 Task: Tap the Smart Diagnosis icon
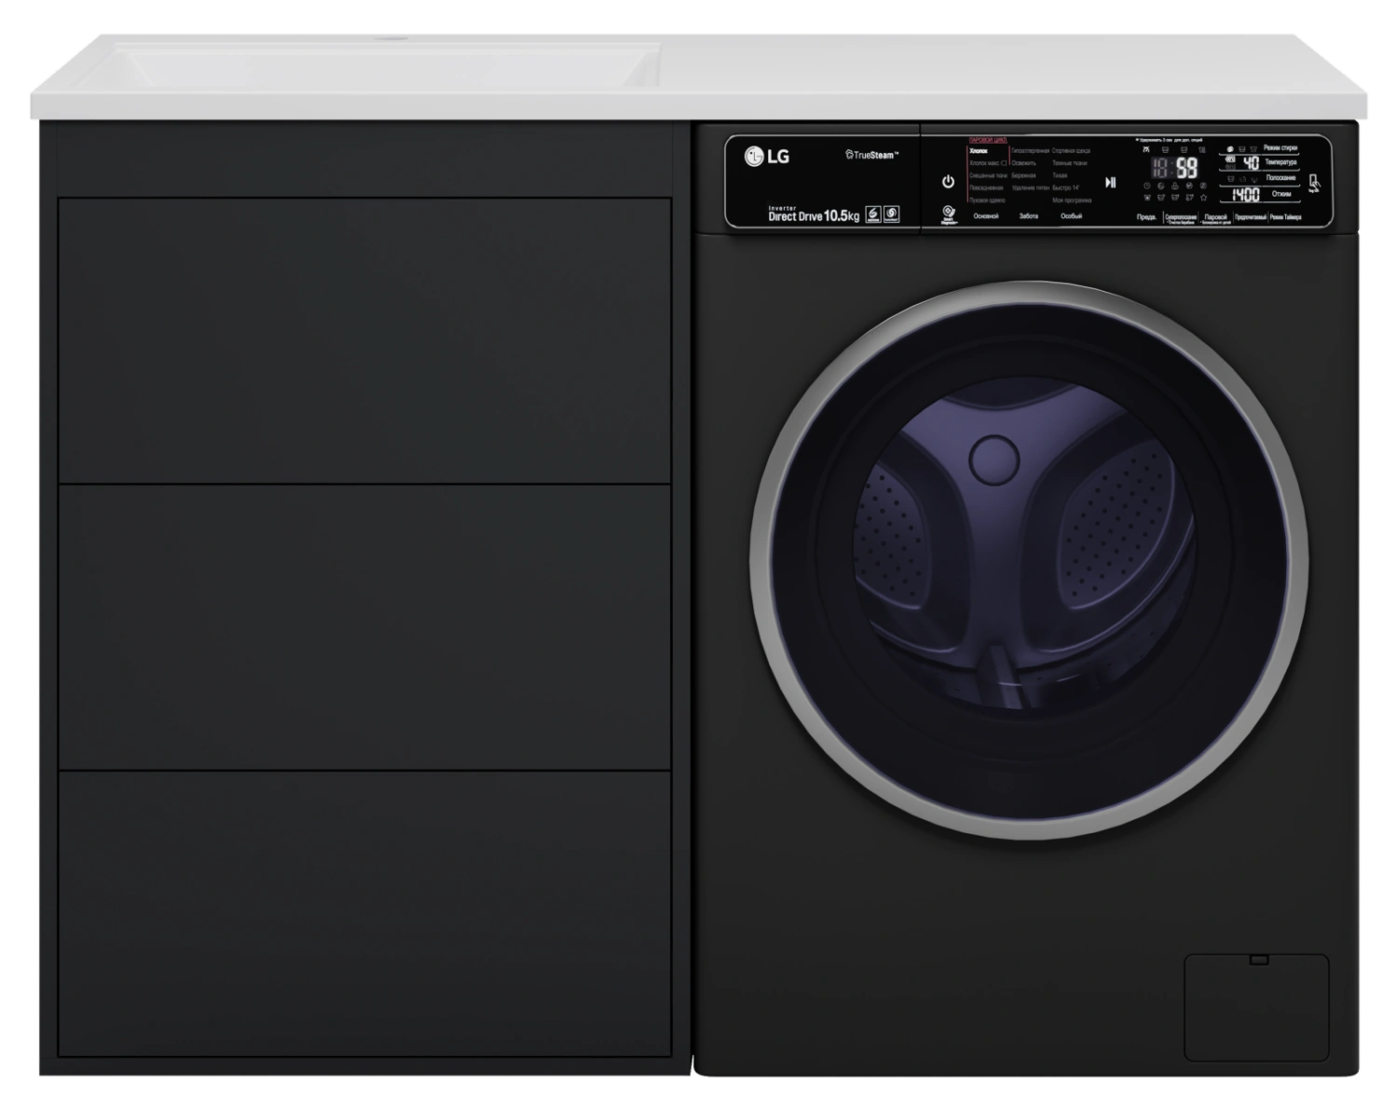click(x=948, y=214)
